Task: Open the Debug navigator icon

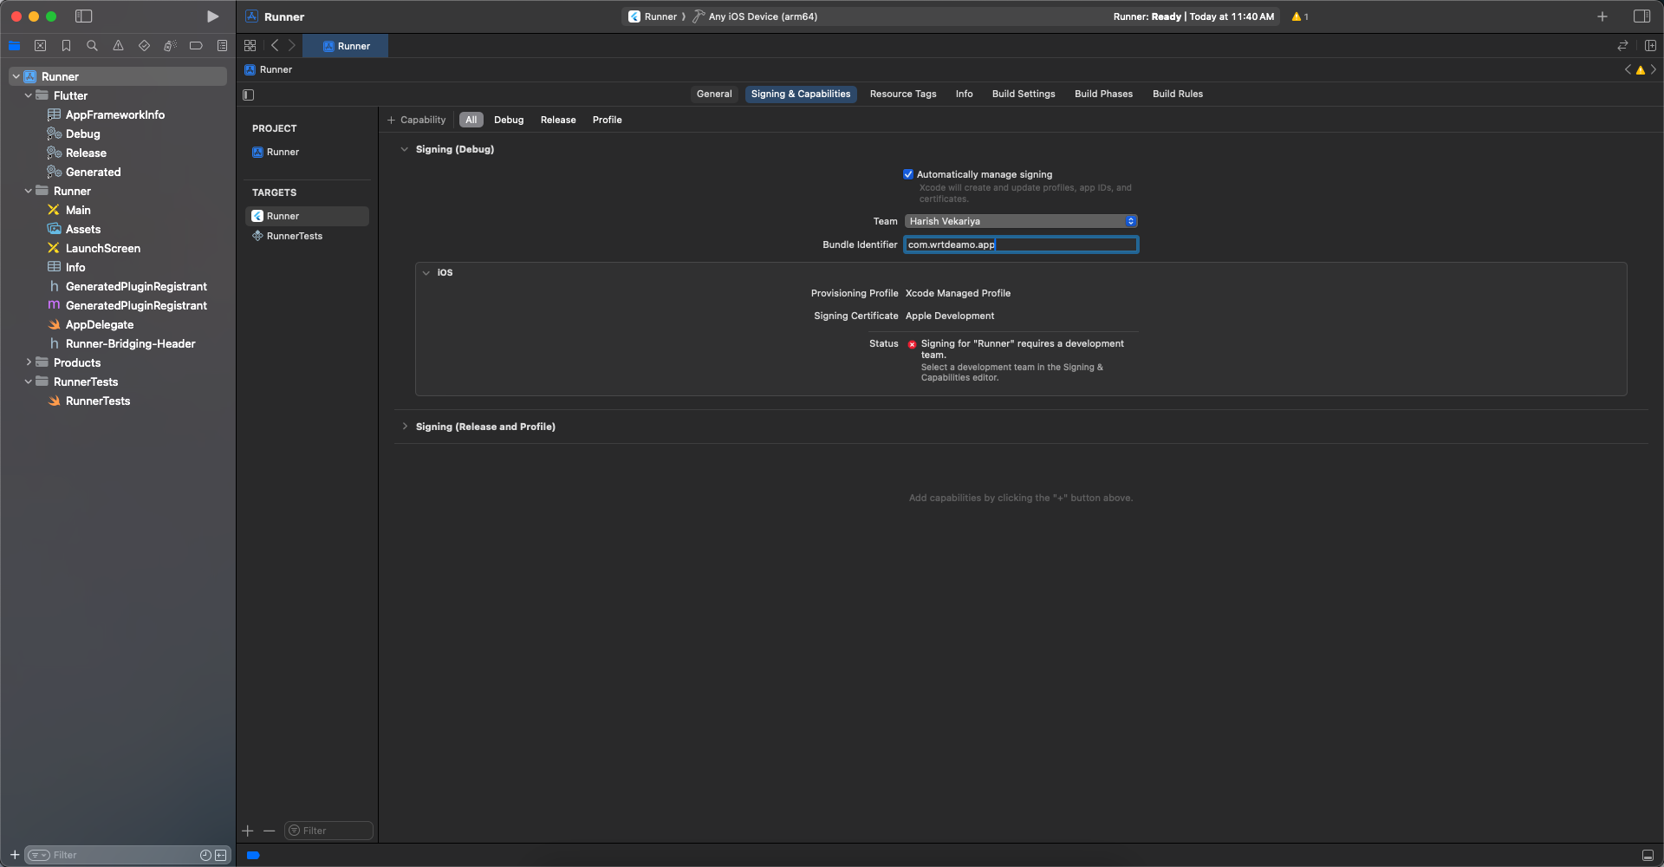Action: [x=170, y=46]
